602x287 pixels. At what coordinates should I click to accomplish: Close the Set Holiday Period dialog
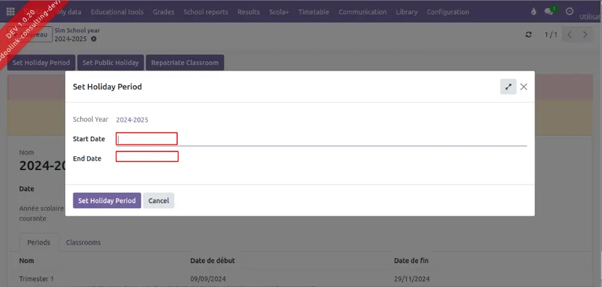pyautogui.click(x=524, y=87)
